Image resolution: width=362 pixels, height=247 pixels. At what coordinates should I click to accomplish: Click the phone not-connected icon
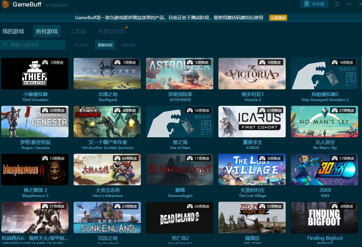[306, 4]
